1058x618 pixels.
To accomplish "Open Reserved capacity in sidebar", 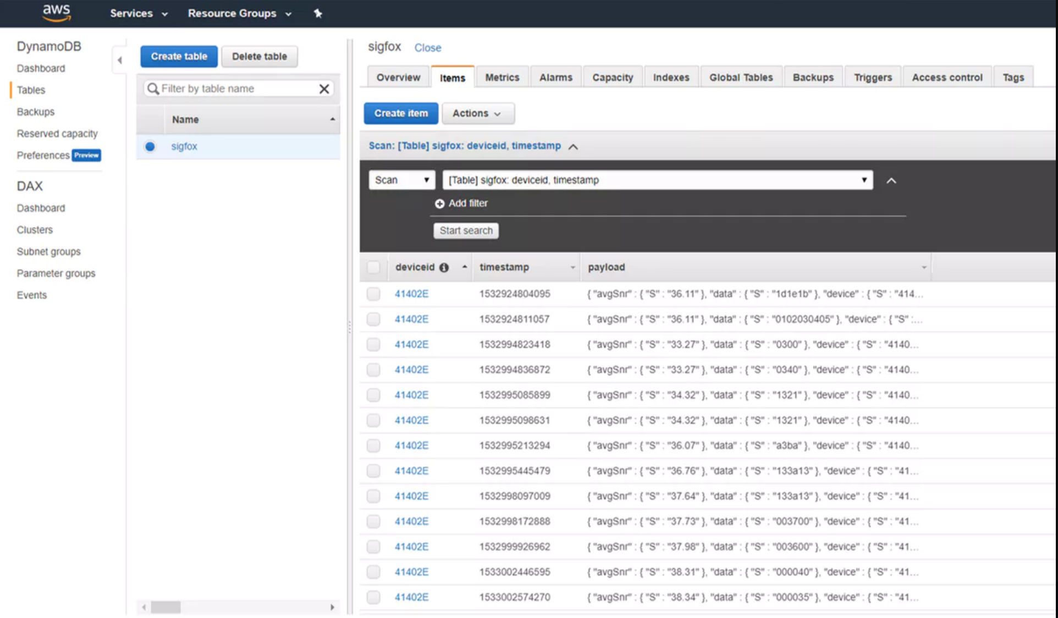I will click(57, 134).
